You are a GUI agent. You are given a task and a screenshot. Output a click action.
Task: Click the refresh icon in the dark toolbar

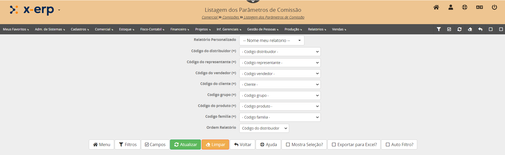coord(459,29)
